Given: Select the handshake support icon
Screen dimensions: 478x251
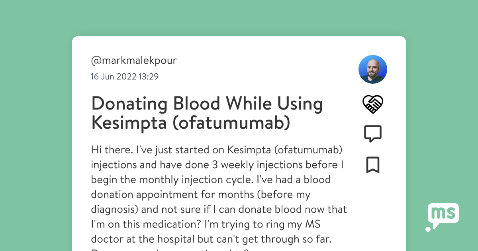Looking at the screenshot, I should (x=373, y=104).
